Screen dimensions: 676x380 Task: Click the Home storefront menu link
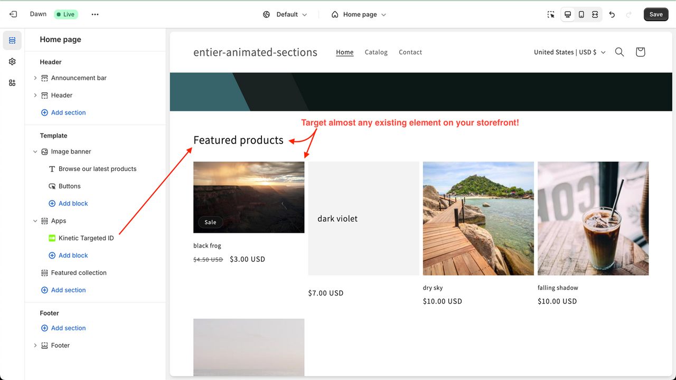click(x=345, y=52)
